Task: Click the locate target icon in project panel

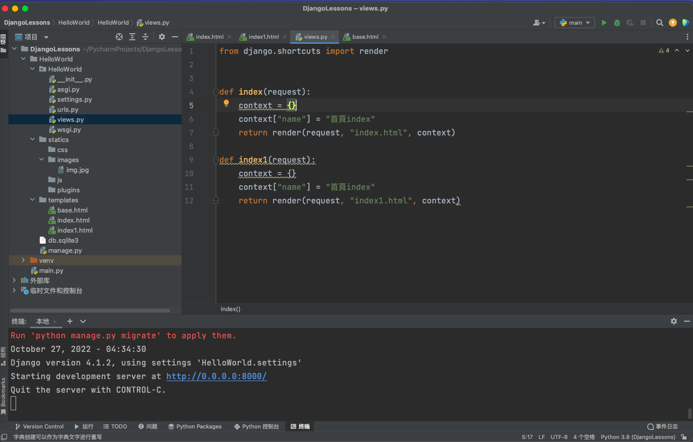Action: pyautogui.click(x=119, y=37)
